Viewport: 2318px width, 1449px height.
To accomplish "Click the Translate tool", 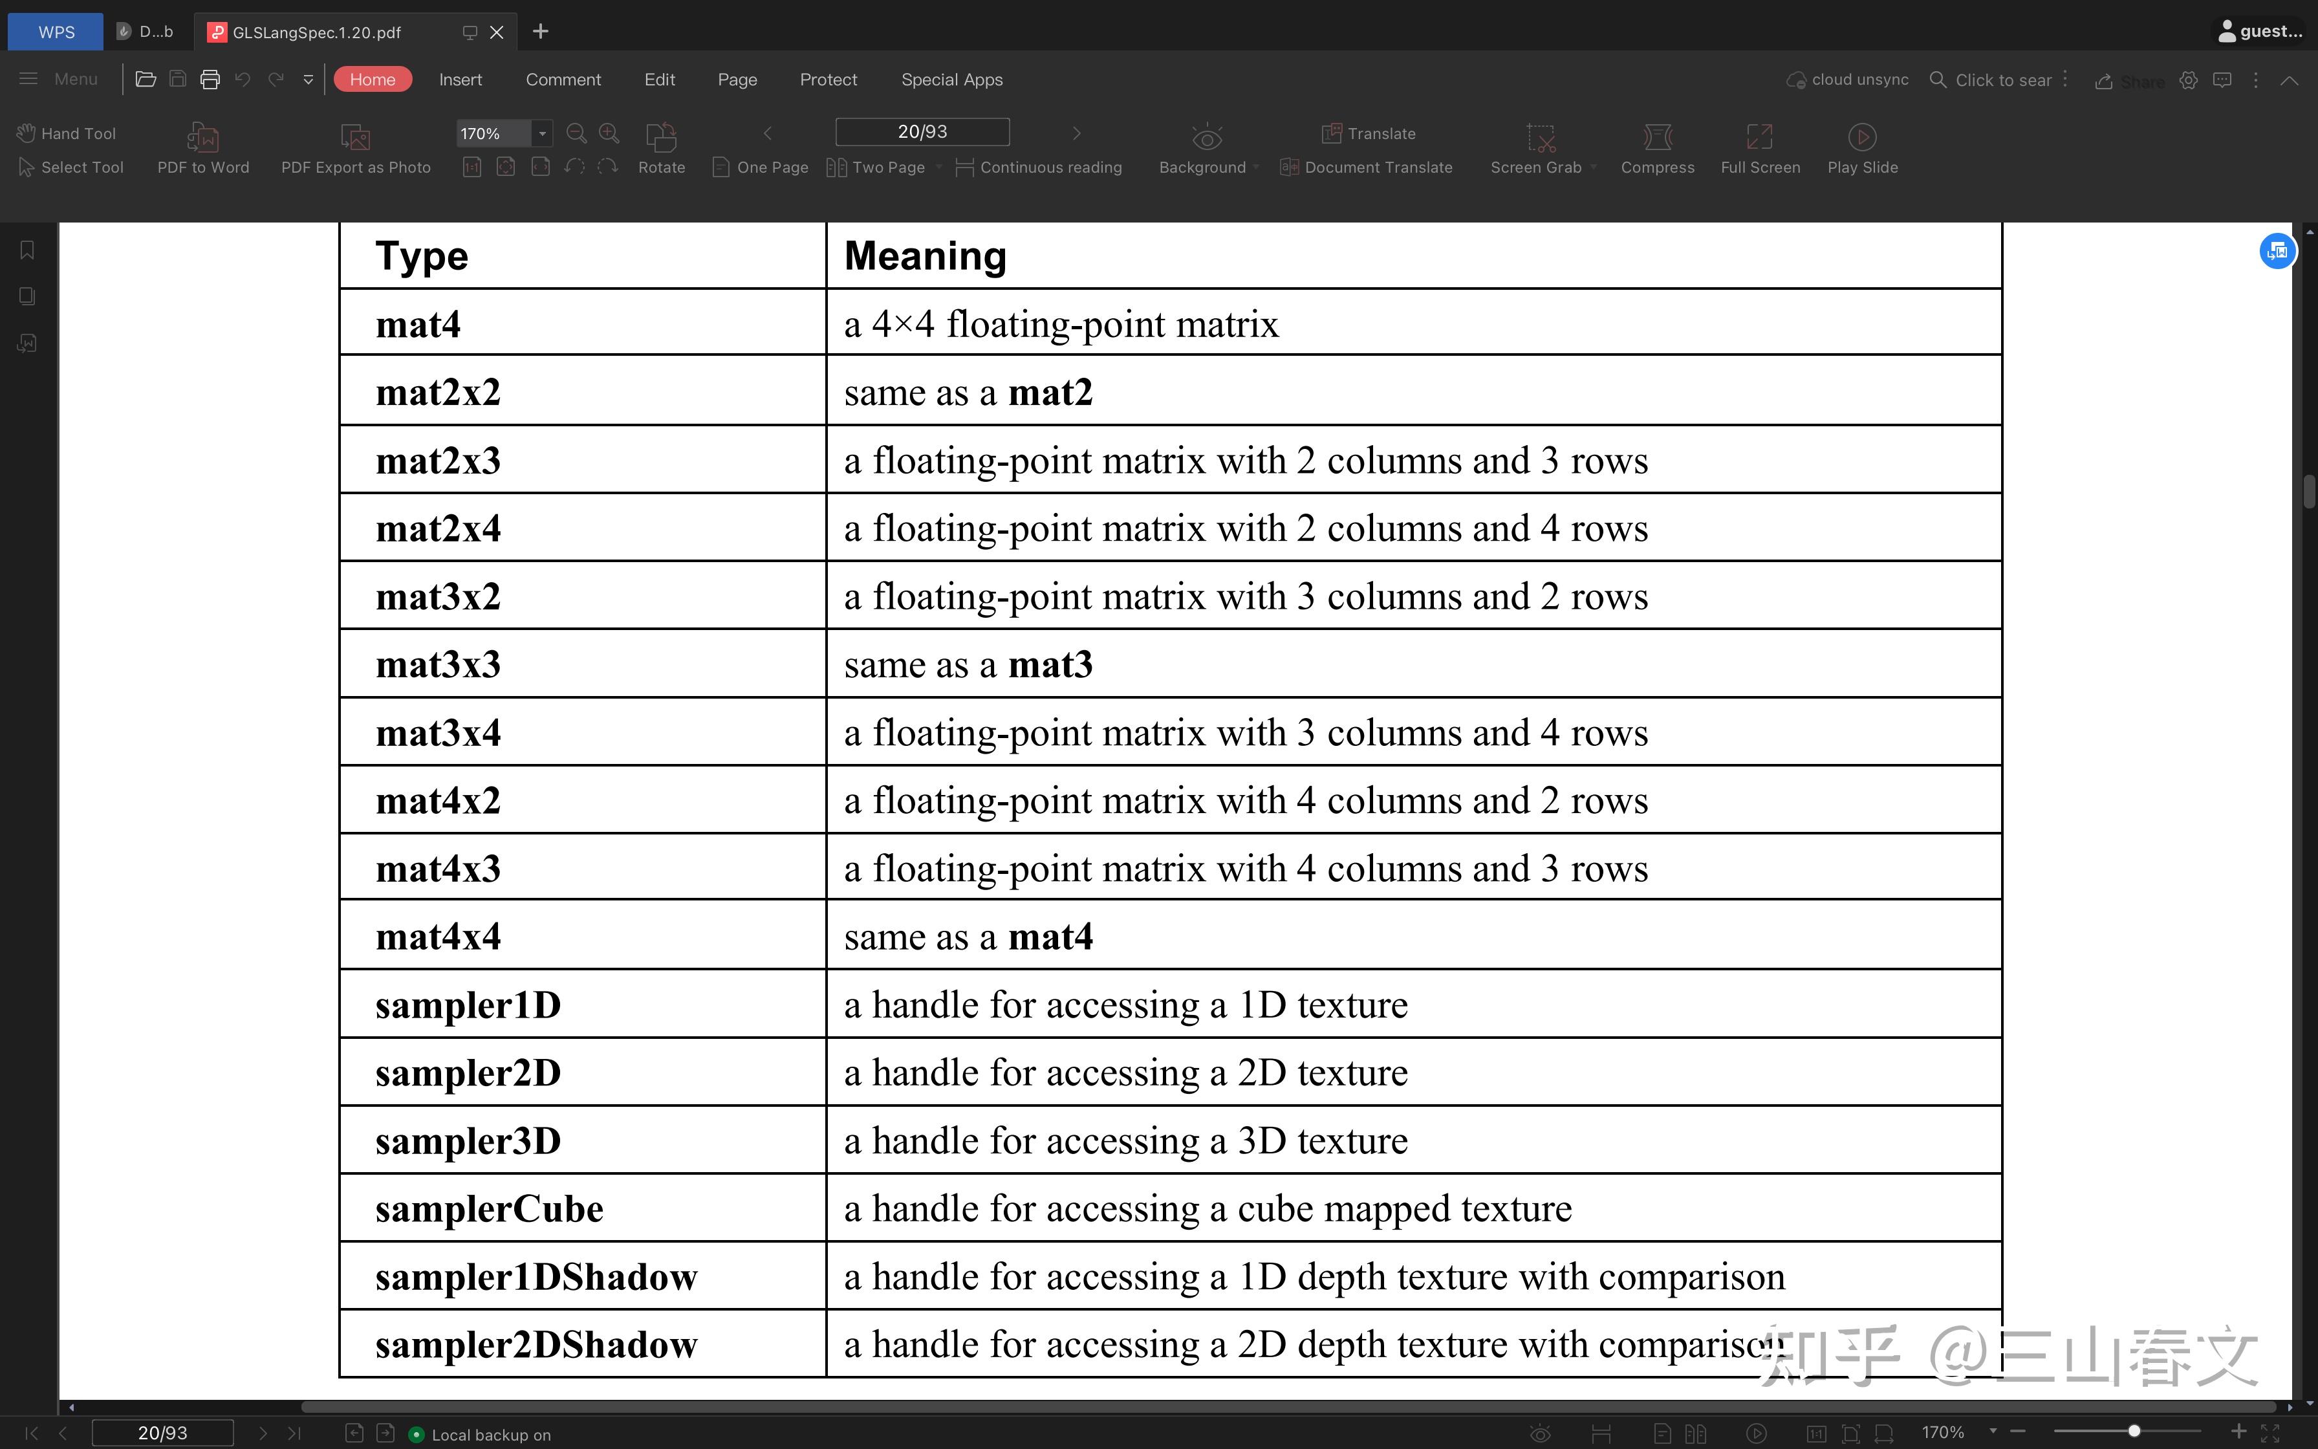I will pyautogui.click(x=1369, y=133).
